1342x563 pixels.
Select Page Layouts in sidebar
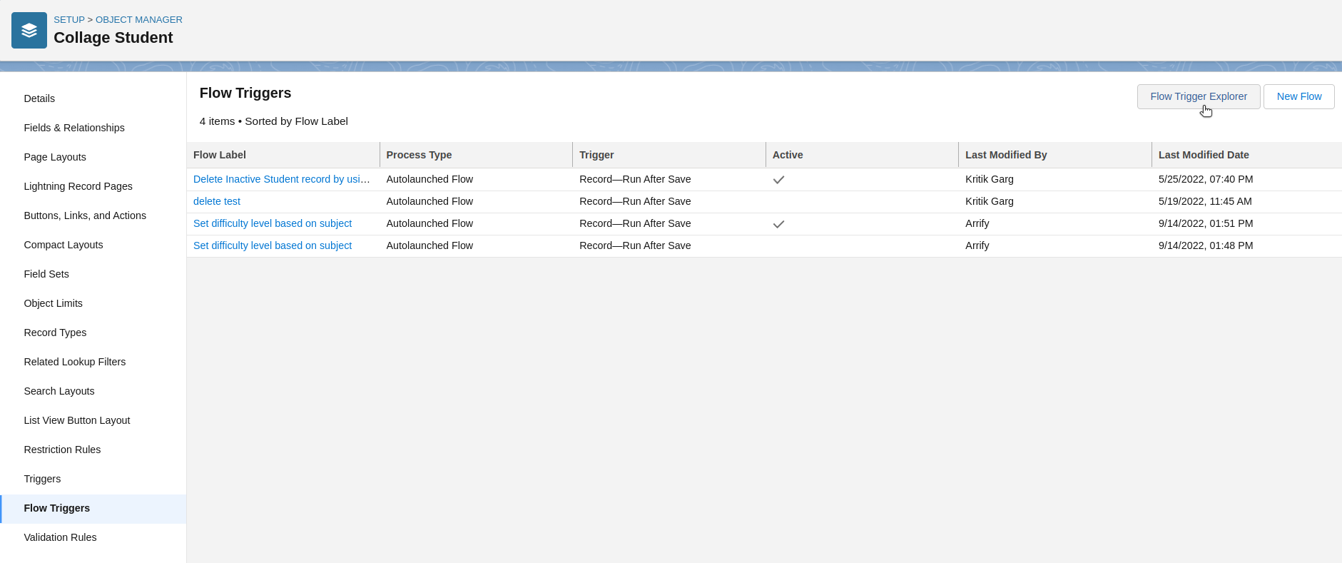55,157
